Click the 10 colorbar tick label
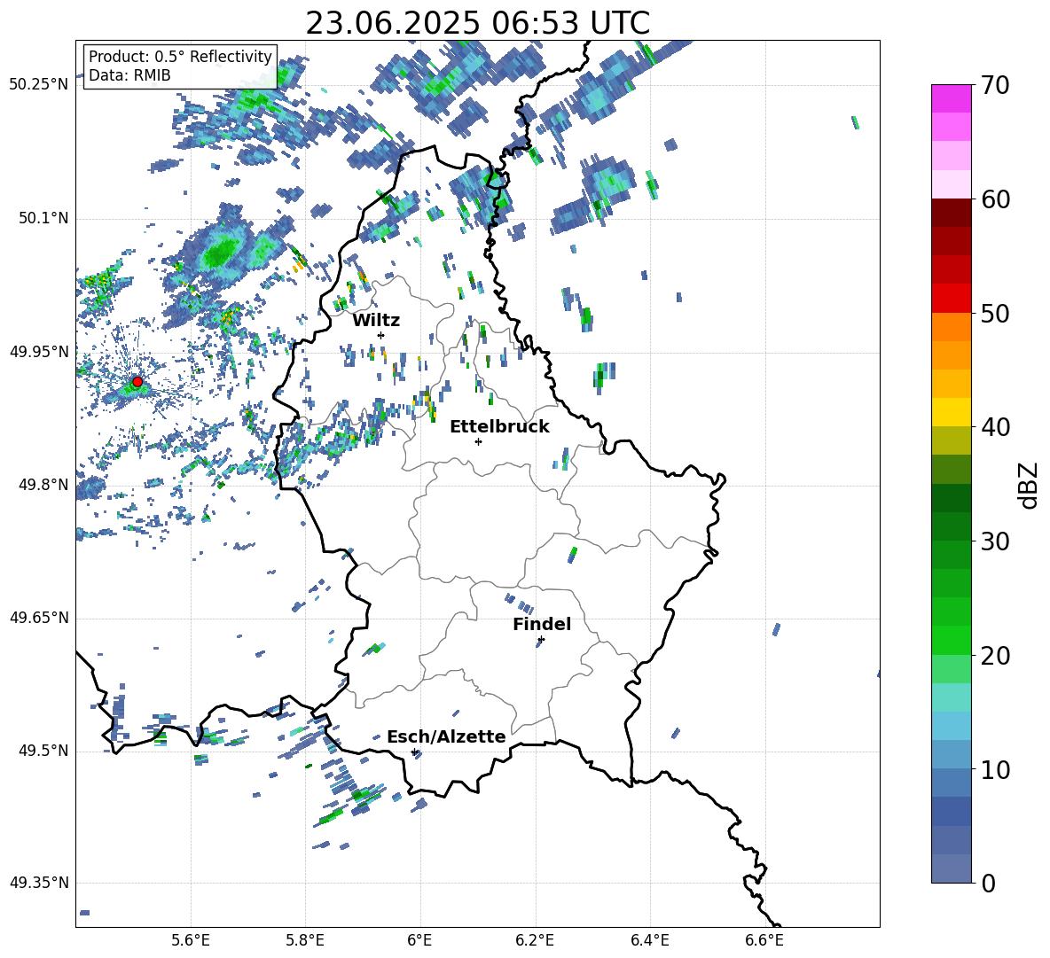This screenshot has width=1050, height=958. click(996, 770)
